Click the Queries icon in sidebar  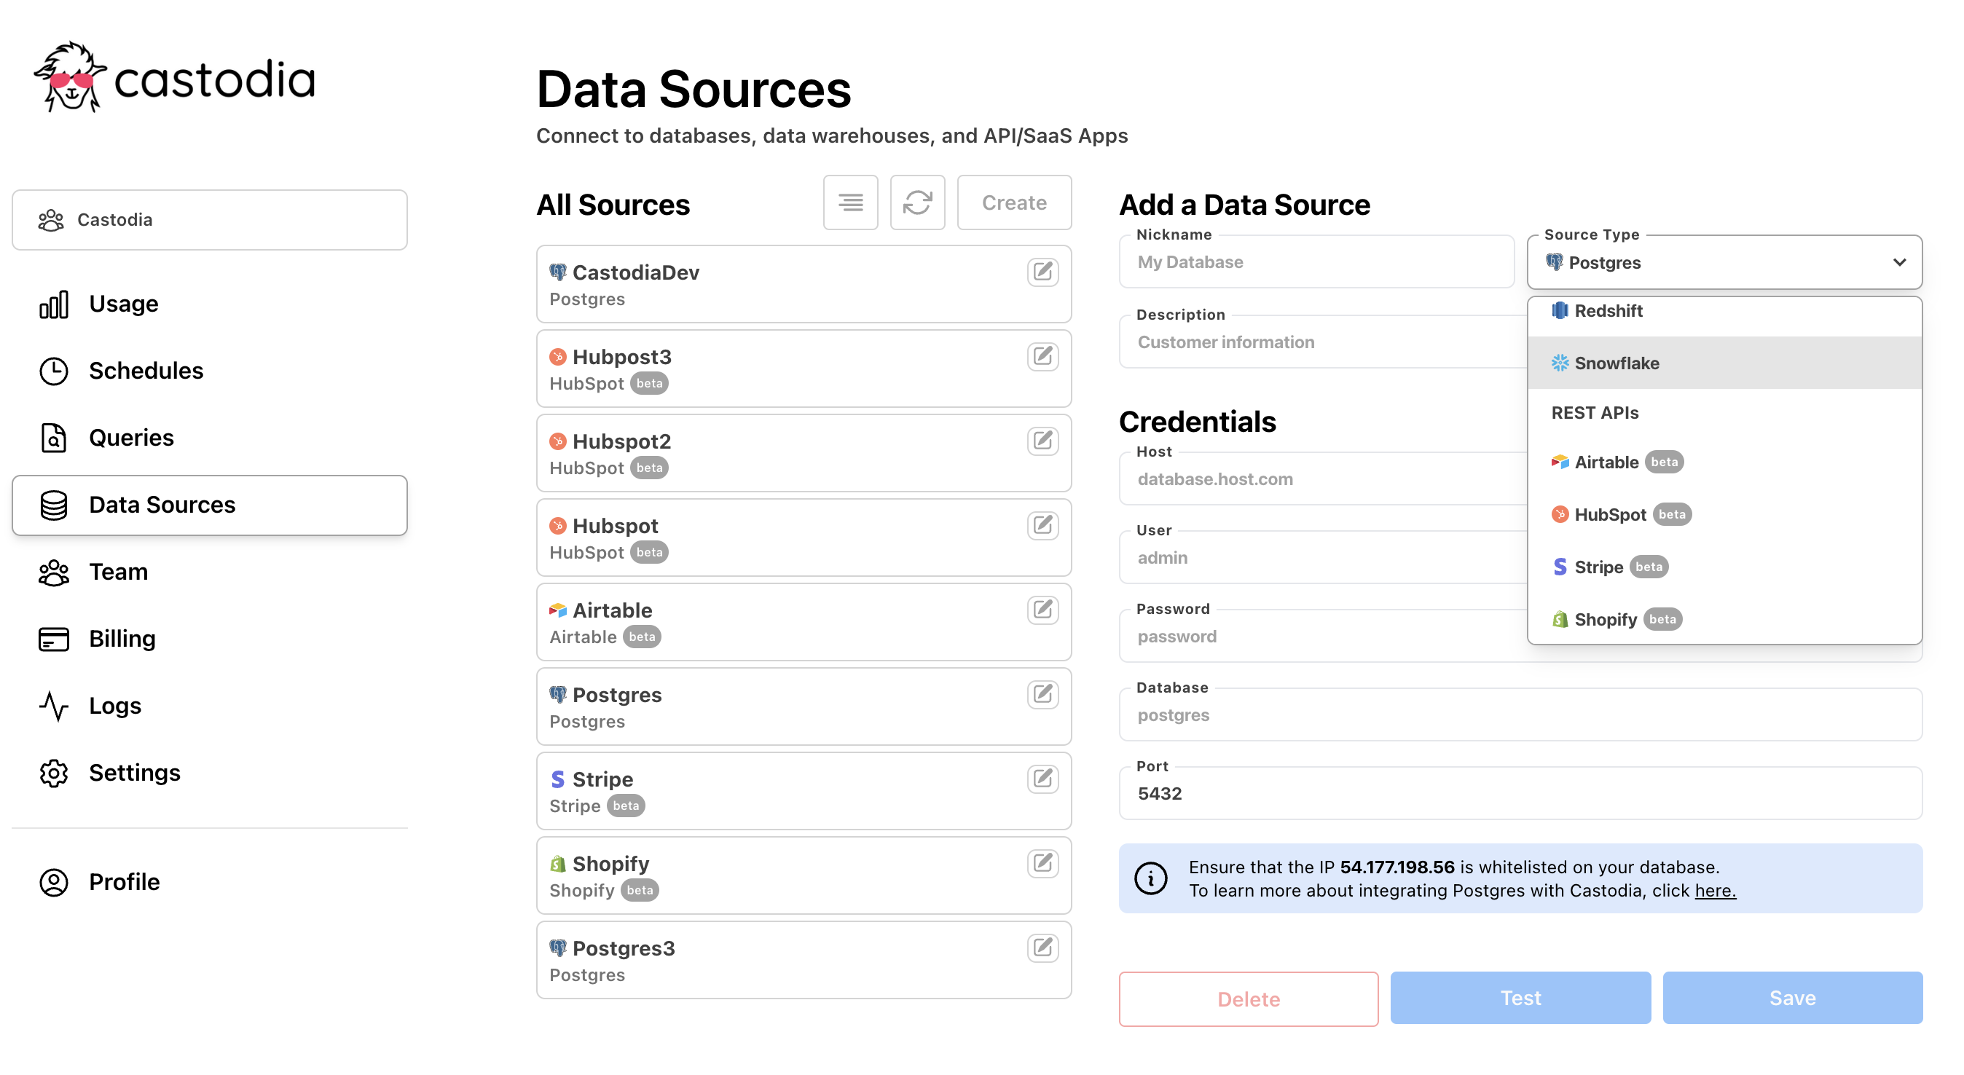[x=54, y=437]
